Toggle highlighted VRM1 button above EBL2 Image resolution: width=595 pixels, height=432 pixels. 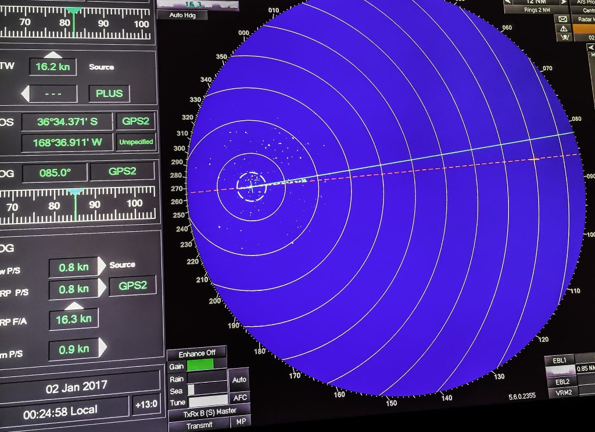[561, 371]
